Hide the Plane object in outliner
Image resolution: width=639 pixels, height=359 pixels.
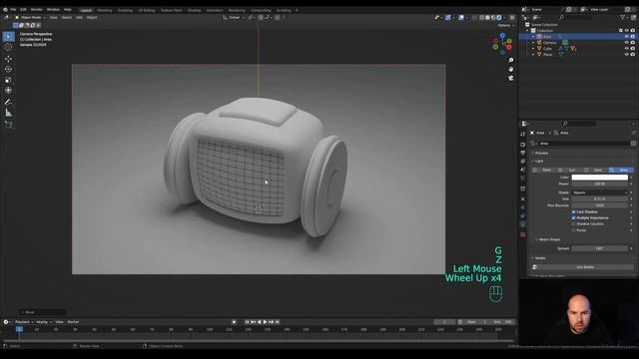[627, 54]
